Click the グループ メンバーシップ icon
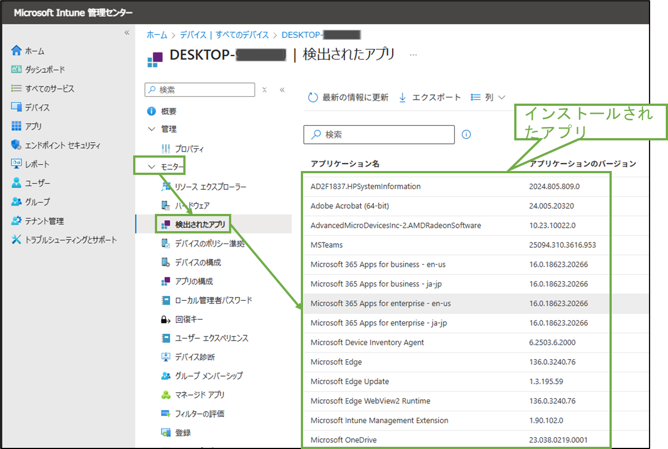Screen dimensions: 668x449 tap(165, 375)
